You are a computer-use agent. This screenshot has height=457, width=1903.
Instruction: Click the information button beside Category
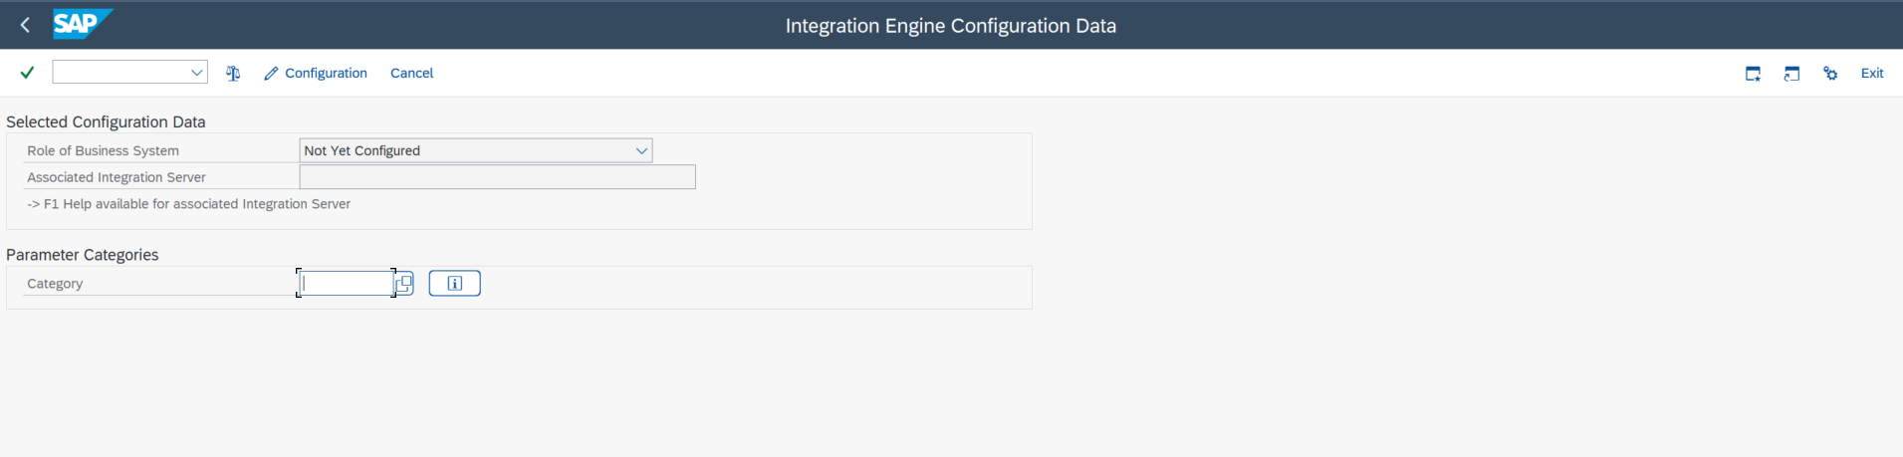454,284
